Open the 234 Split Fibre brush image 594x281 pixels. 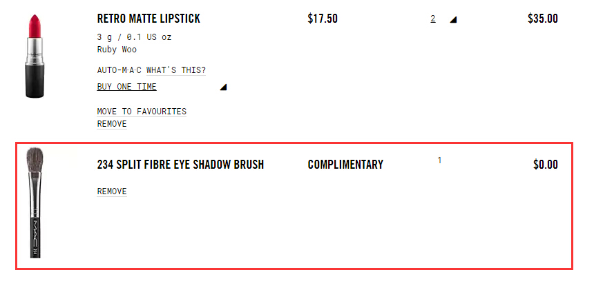(35, 202)
